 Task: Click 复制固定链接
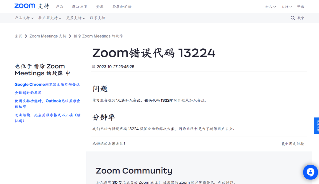coord(292,144)
